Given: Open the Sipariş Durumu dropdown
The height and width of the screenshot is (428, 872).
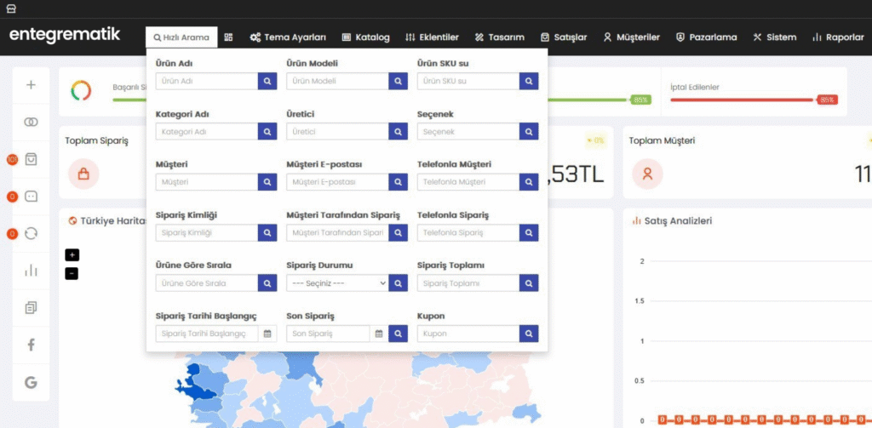Looking at the screenshot, I should click(x=337, y=283).
